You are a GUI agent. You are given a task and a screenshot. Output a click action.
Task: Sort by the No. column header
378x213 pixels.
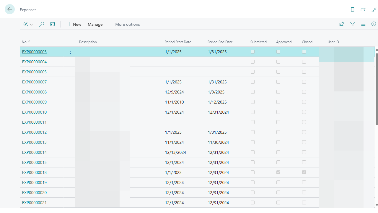coord(26,42)
